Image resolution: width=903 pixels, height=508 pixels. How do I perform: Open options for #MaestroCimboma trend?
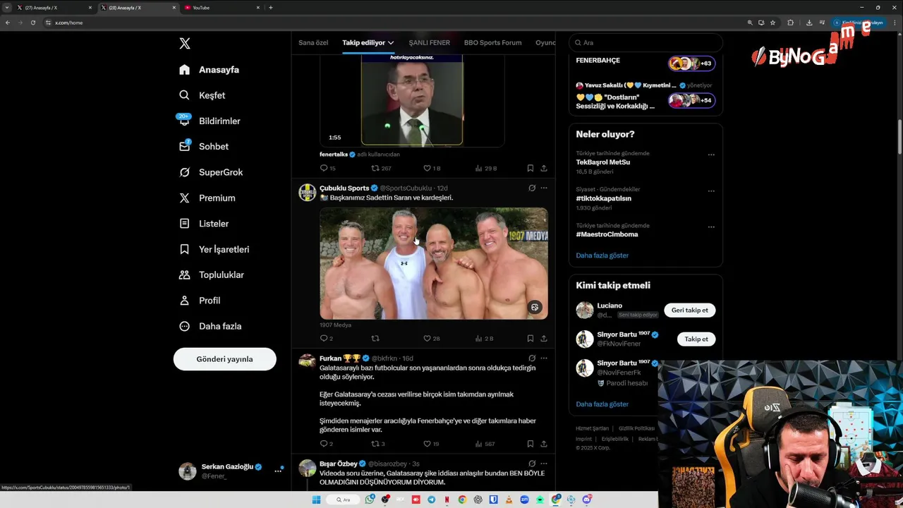(711, 226)
